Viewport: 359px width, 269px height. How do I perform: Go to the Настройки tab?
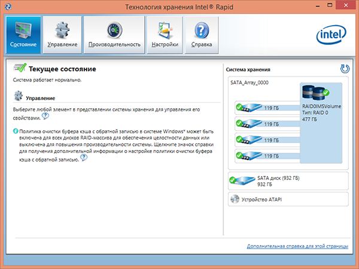[165, 35]
